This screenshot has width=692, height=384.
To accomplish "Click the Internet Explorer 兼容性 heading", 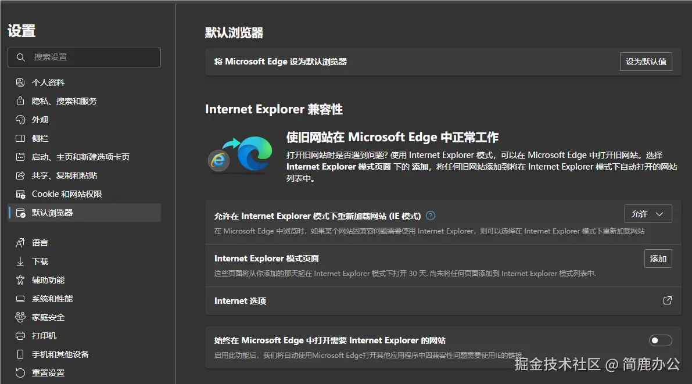I will (x=274, y=109).
